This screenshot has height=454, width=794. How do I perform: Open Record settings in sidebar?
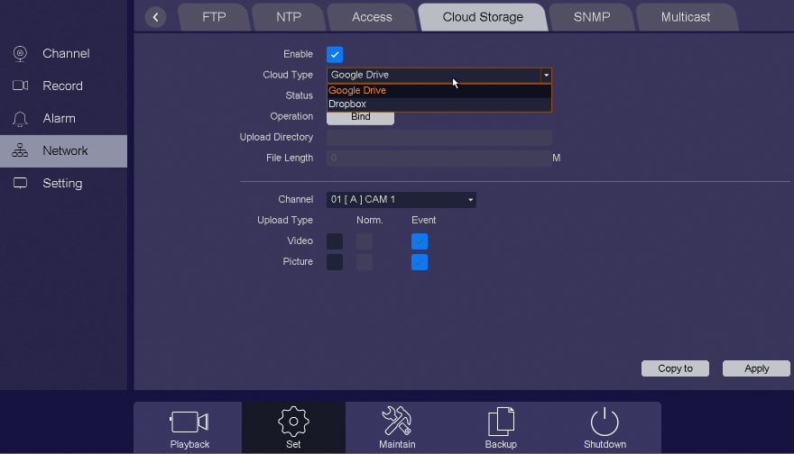[x=62, y=86]
